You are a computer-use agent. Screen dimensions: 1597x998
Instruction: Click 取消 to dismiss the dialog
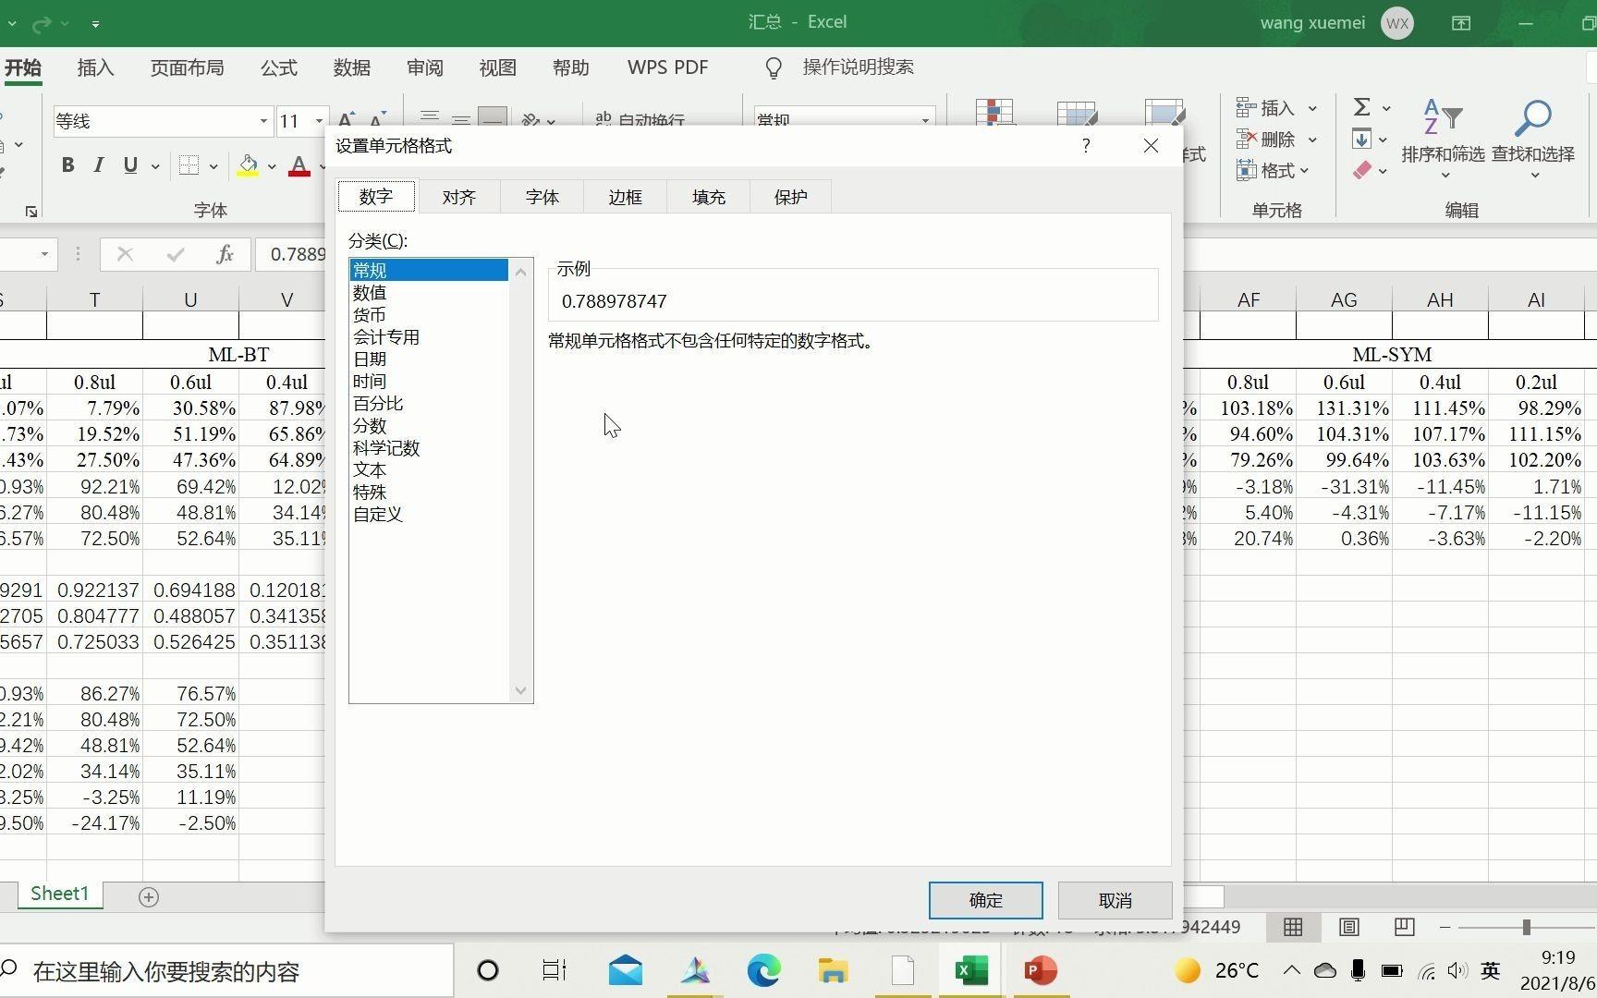1115,899
